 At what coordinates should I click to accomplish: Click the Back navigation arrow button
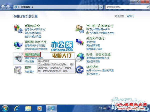click(3, 7)
